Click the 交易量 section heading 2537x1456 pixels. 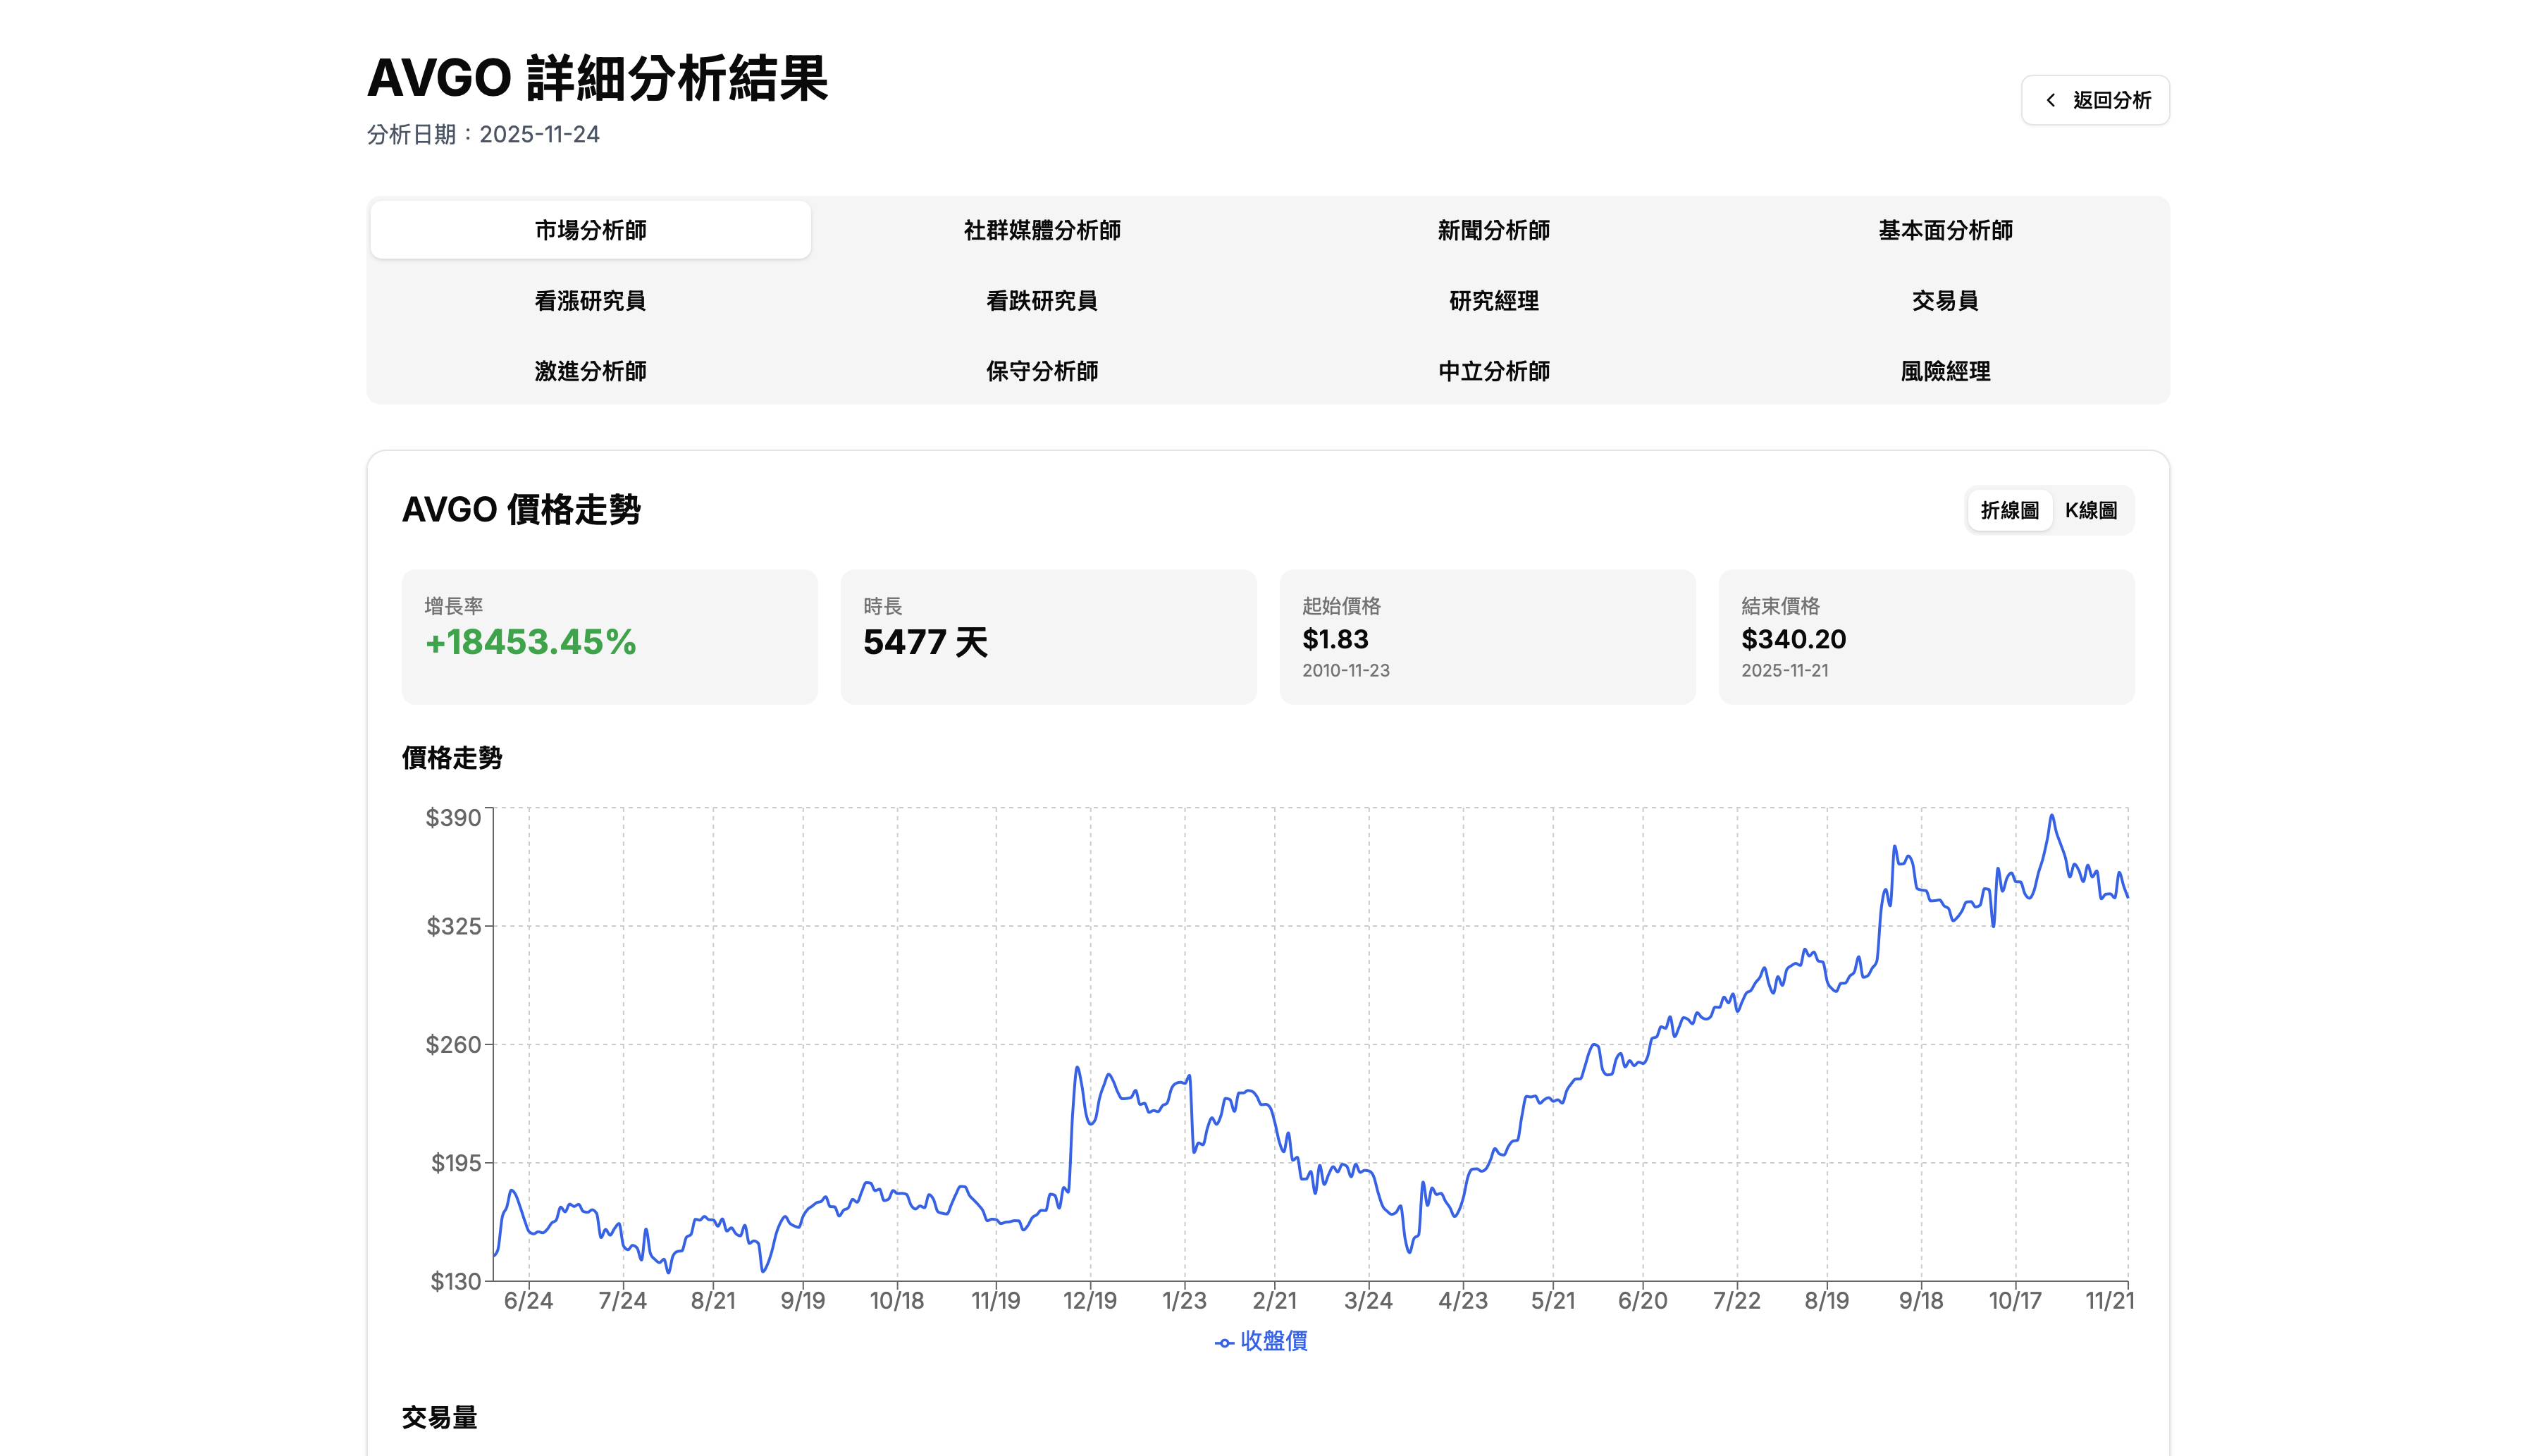coord(439,1417)
